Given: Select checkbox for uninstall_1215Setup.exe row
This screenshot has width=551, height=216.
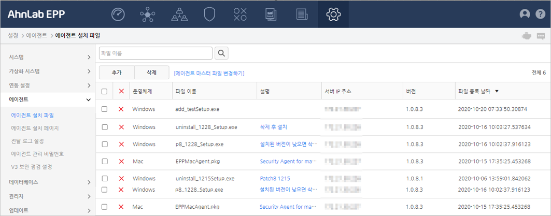Looking at the screenshot, I should click(105, 178).
